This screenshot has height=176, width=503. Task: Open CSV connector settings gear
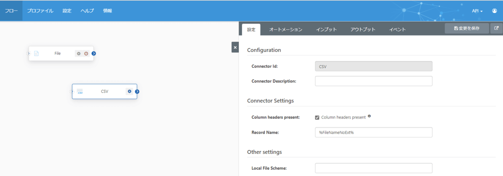(130, 91)
